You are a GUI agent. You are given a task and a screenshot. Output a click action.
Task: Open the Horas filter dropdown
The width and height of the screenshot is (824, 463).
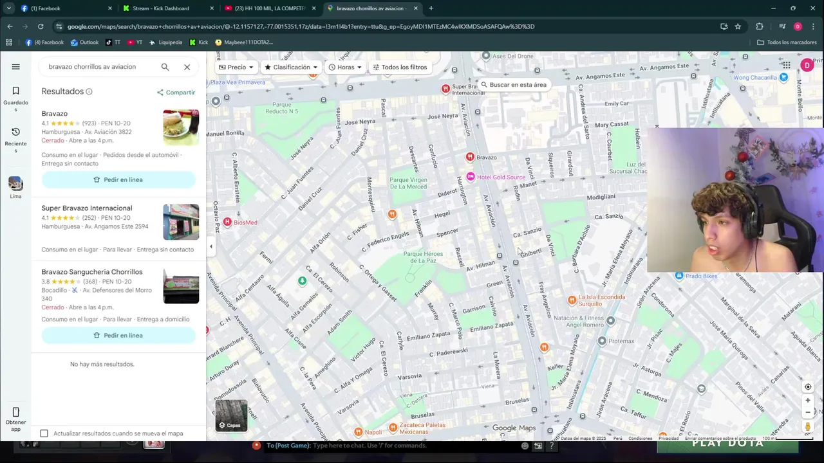point(345,67)
